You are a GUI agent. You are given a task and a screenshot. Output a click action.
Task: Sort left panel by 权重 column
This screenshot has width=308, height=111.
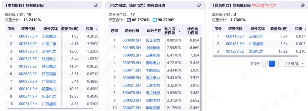[96, 29]
